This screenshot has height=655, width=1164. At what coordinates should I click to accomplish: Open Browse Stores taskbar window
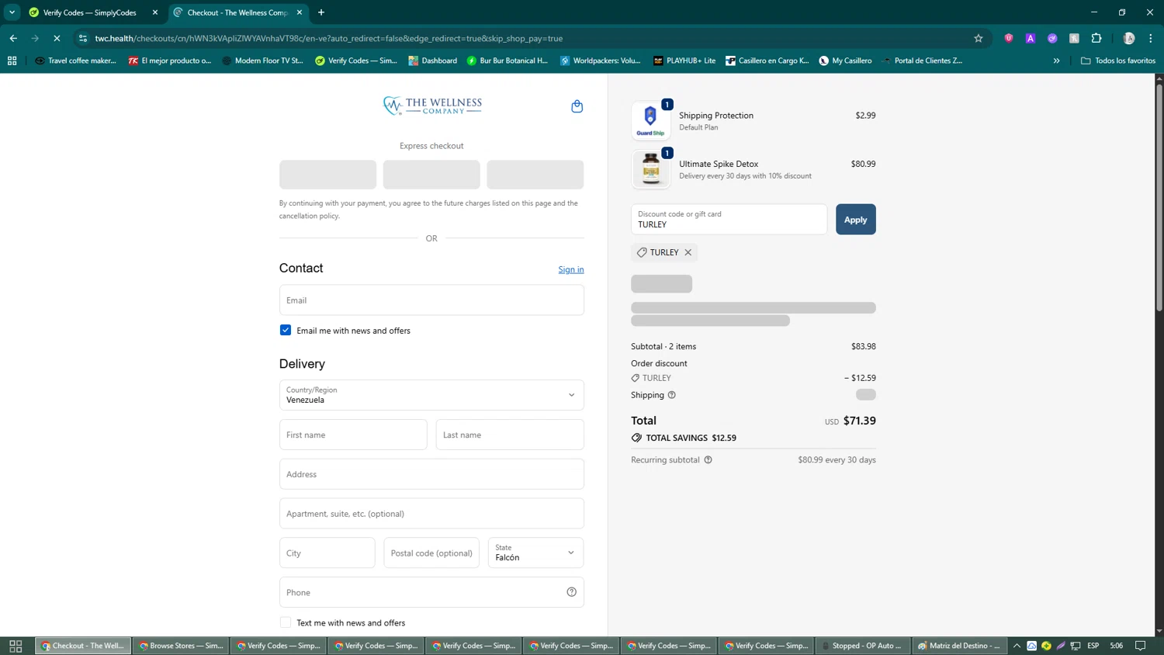[182, 646]
